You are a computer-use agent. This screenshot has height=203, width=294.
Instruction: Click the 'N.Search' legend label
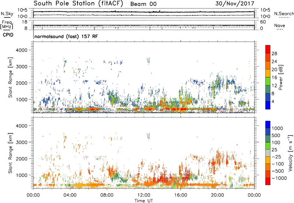point(284,14)
